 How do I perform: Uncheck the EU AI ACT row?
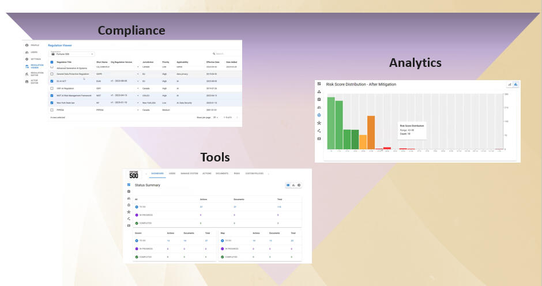coord(52,81)
